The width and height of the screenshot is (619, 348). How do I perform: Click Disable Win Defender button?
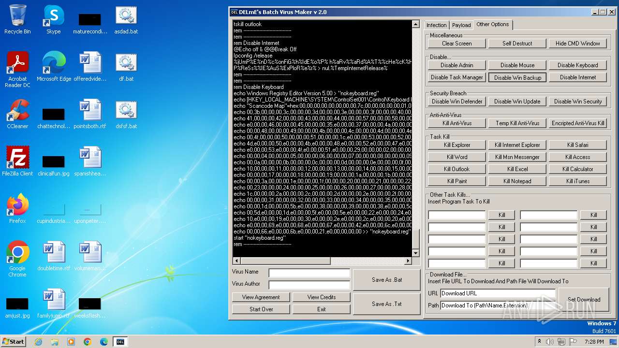point(457,101)
